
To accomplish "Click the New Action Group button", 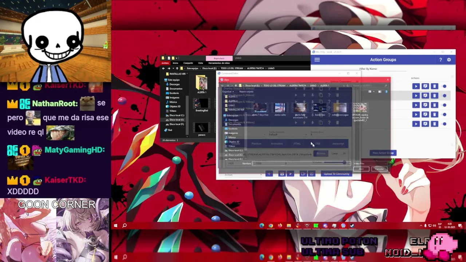I will 383,153.
